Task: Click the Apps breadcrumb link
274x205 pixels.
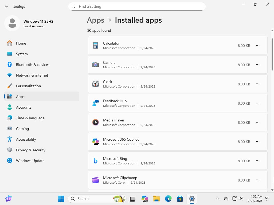Action: click(x=96, y=20)
